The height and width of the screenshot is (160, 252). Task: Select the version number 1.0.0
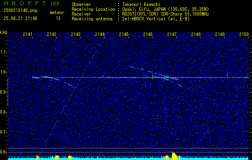[54, 4]
